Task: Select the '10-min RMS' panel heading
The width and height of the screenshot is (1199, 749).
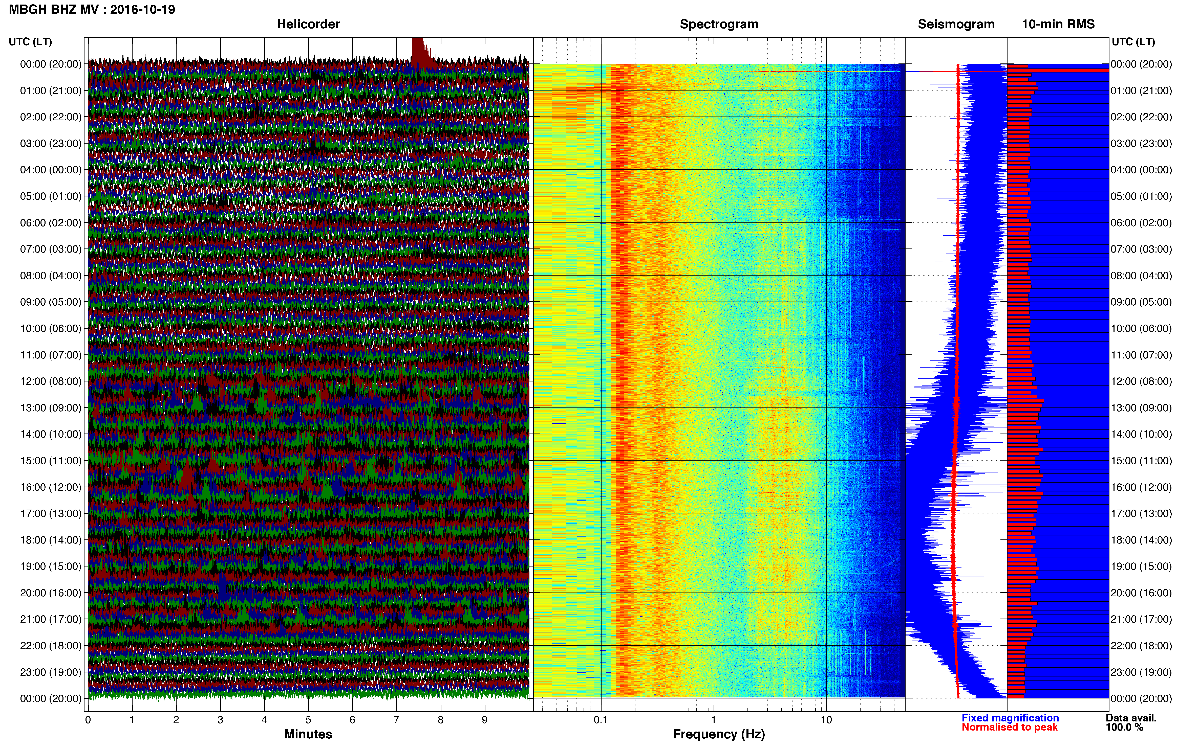Action: (1058, 24)
